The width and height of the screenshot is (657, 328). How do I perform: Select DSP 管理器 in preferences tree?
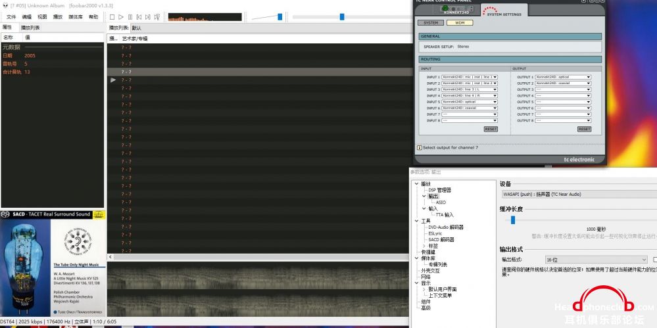[x=439, y=190]
